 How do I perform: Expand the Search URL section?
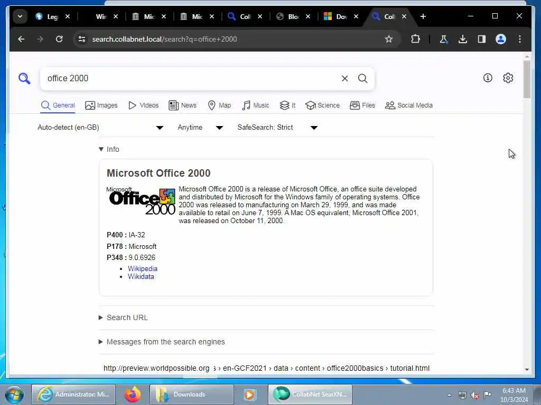coord(123,317)
